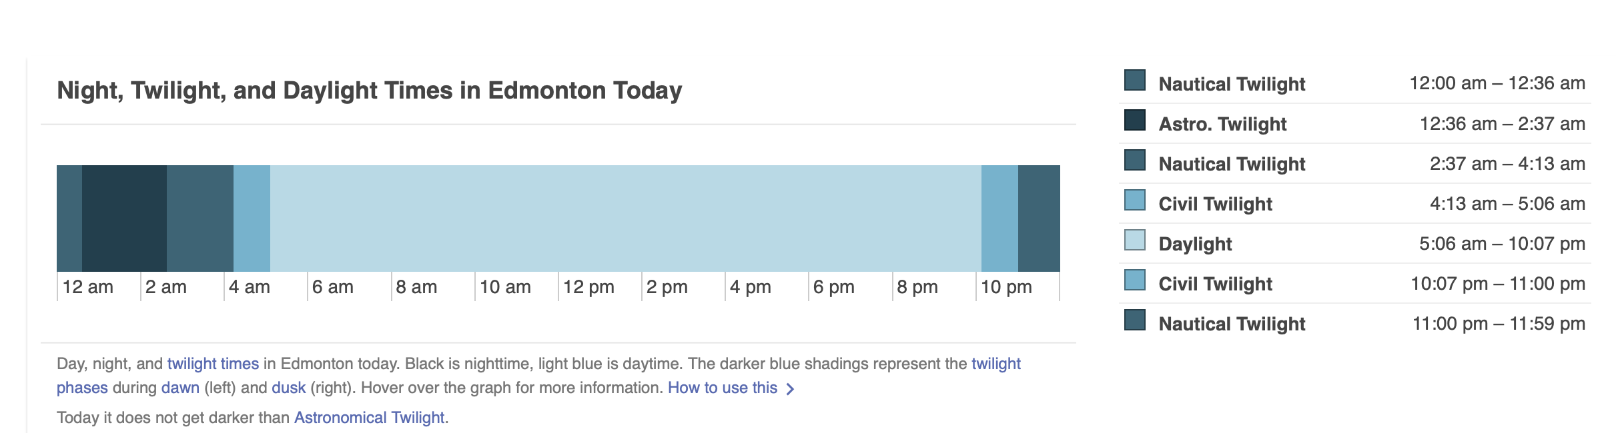Image resolution: width=1616 pixels, height=433 pixels.
Task: Click the Astro. Twilight legend color swatch
Action: point(1134,120)
